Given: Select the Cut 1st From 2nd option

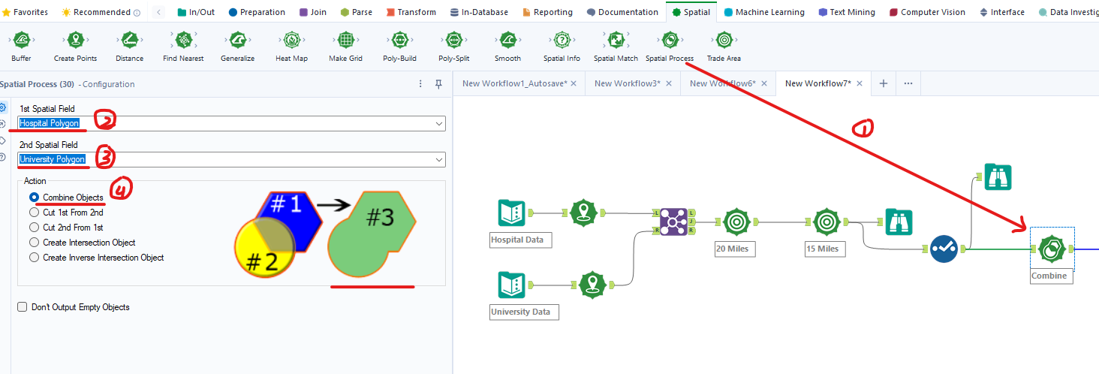Looking at the screenshot, I should point(34,213).
